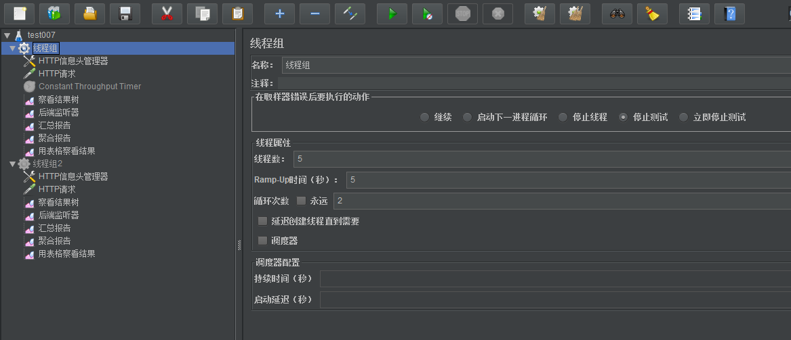791x340 pixels.
Task: Click the Toggle enable/disable icon
Action: [350, 14]
